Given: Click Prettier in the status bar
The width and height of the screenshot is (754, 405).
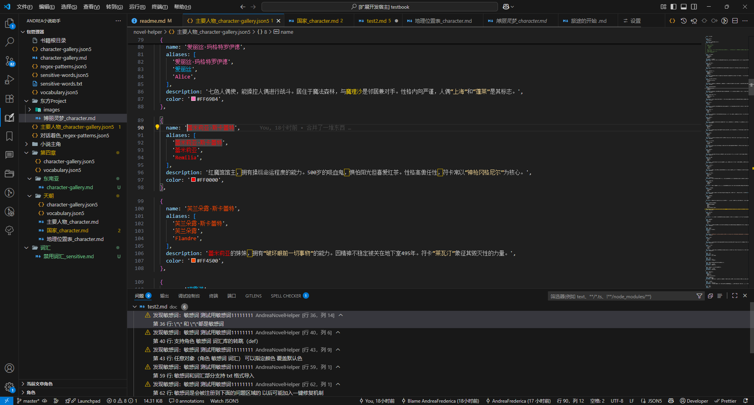Looking at the screenshot, I should (x=725, y=401).
